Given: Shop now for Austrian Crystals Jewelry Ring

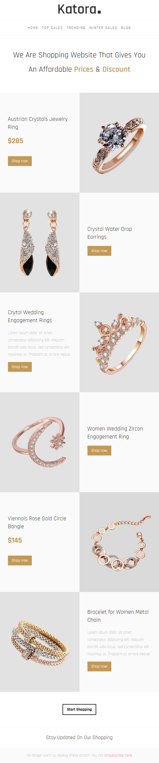Looking at the screenshot, I should pos(20,161).
